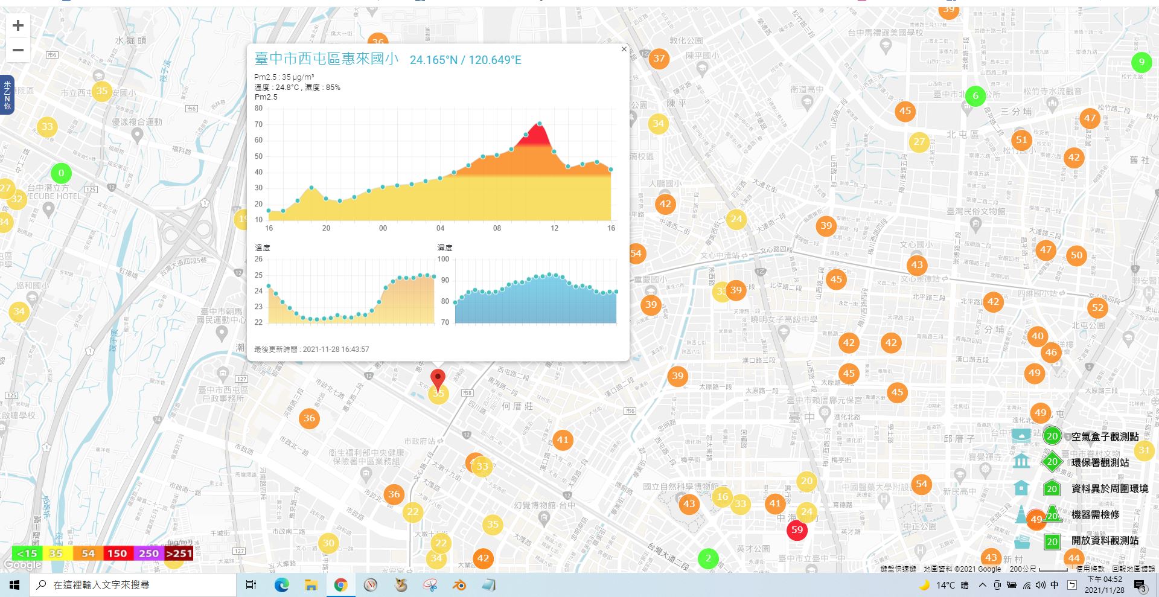Toggle the 中 input method indicator
The height and width of the screenshot is (597, 1159).
click(1055, 585)
